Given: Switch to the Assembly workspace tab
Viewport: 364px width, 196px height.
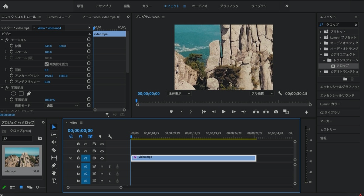Looking at the screenshot, I should pos(103,6).
